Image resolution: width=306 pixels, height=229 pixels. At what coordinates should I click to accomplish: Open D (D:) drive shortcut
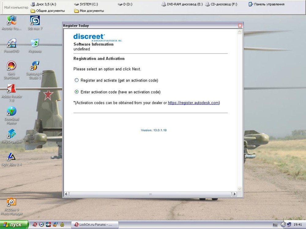point(125,4)
